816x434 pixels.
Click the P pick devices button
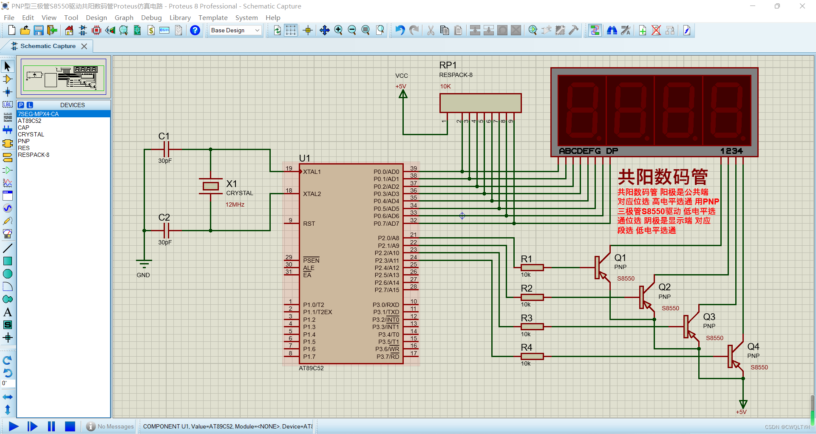pos(21,105)
